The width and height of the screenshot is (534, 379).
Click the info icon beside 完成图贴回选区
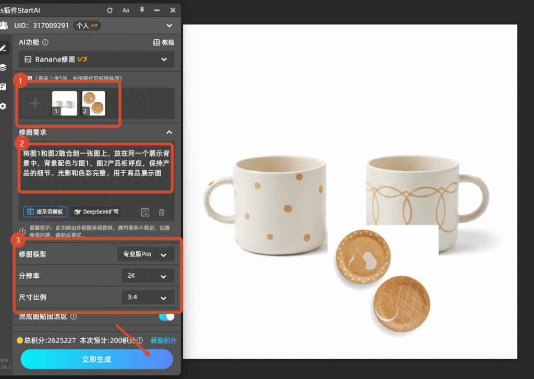(74, 317)
